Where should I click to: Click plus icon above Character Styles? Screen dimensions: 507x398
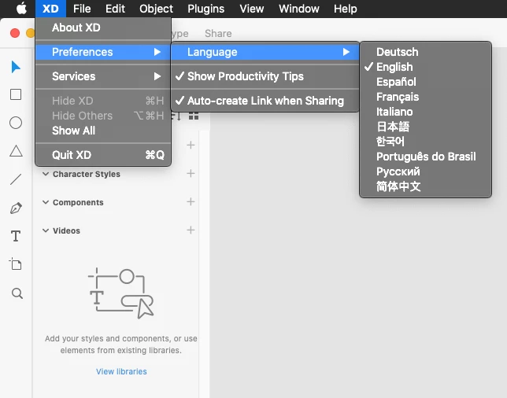click(x=191, y=145)
